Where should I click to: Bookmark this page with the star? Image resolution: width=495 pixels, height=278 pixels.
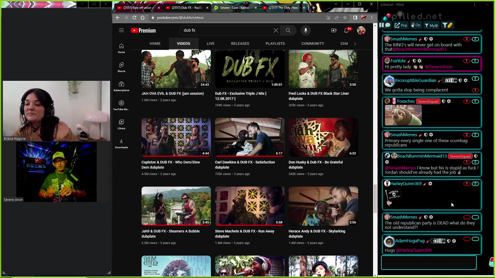tap(345, 17)
